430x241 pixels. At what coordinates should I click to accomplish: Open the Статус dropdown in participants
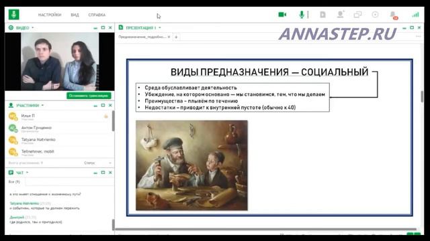click(97, 163)
